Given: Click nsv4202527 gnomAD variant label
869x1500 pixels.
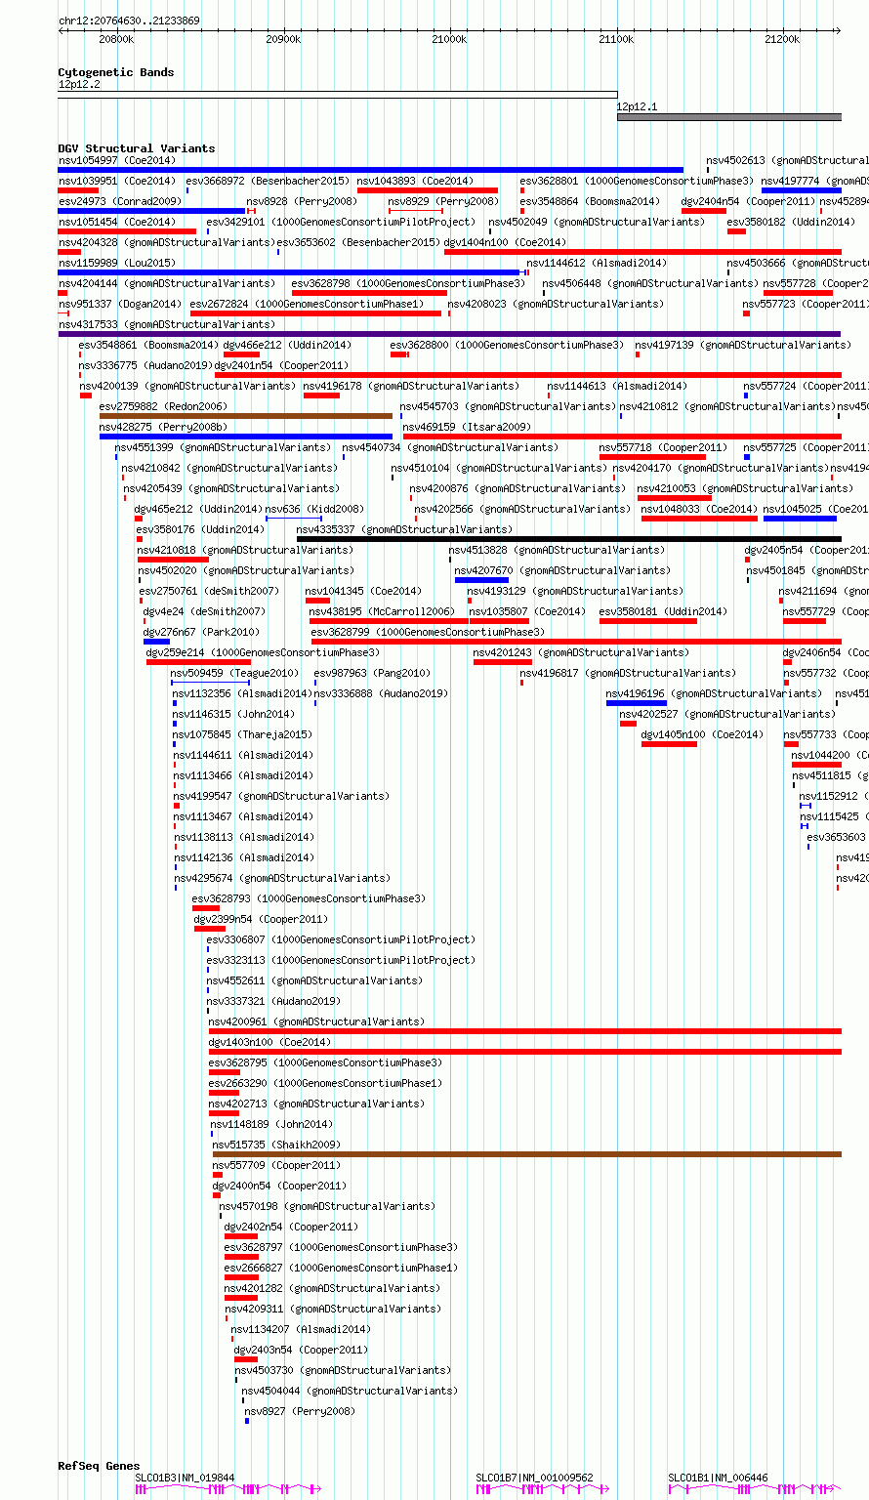Looking at the screenshot, I should pyautogui.click(x=727, y=714).
